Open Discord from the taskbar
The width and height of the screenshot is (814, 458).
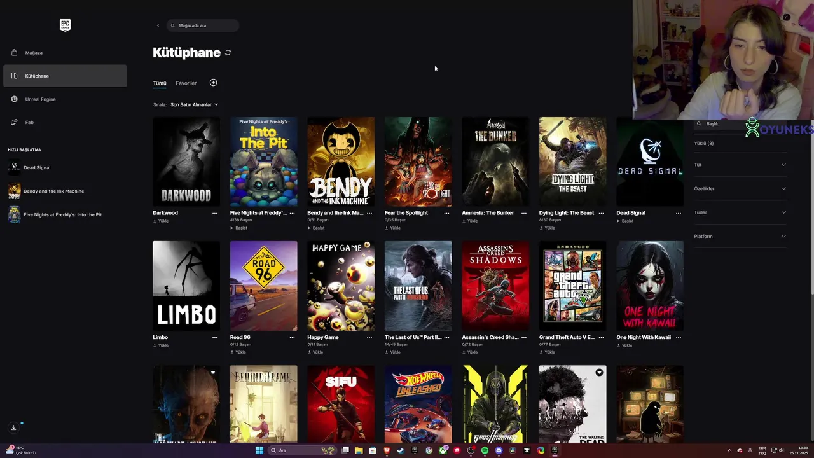click(x=499, y=450)
